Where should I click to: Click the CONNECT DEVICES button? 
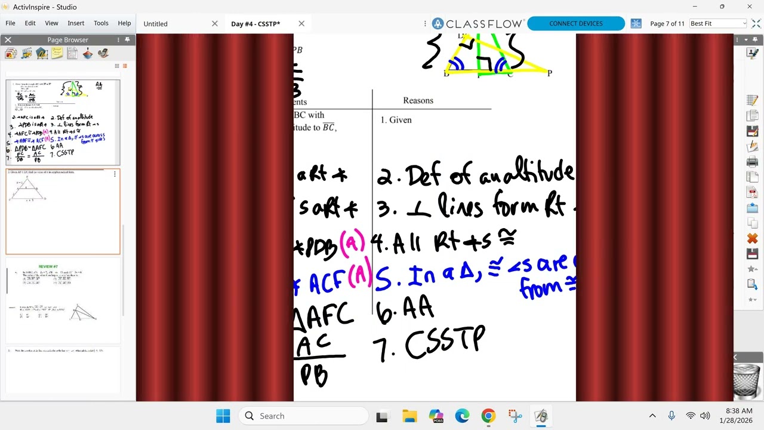(576, 24)
